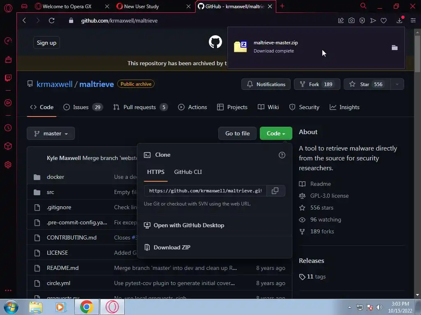Open new tab with plus button

coord(282,6)
